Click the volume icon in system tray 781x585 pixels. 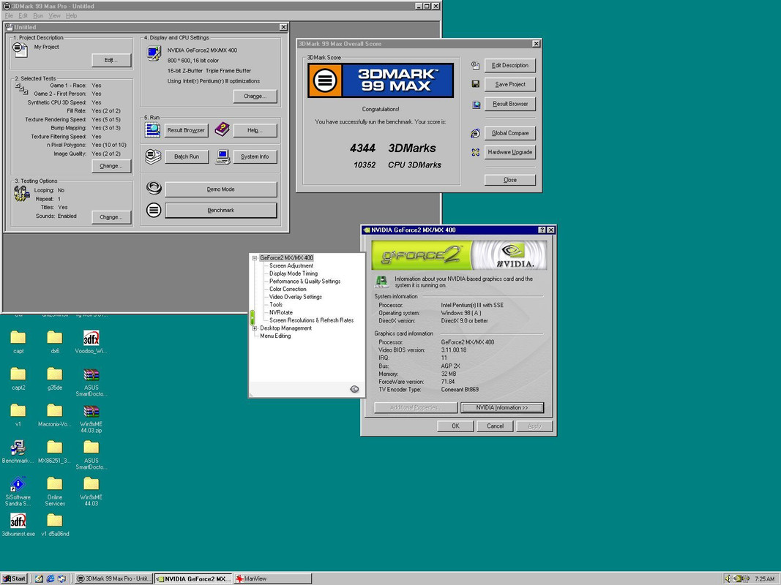point(728,578)
